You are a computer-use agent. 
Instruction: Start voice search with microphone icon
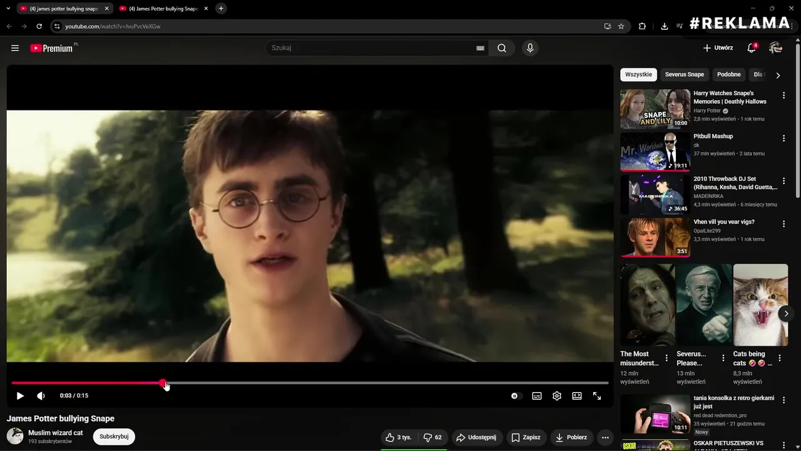click(x=530, y=48)
